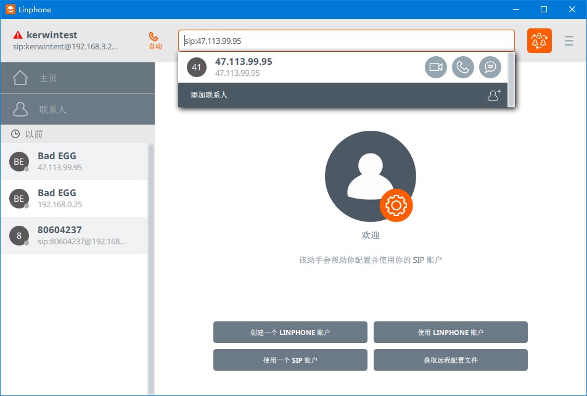587x396 pixels.
Task: Open Bad EGG 192.168.0.25 history entry
Action: tap(74, 199)
